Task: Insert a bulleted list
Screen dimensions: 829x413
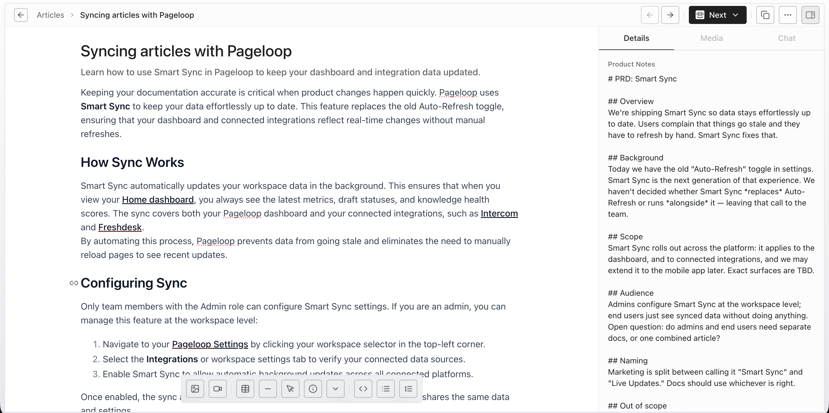Action: [x=385, y=388]
